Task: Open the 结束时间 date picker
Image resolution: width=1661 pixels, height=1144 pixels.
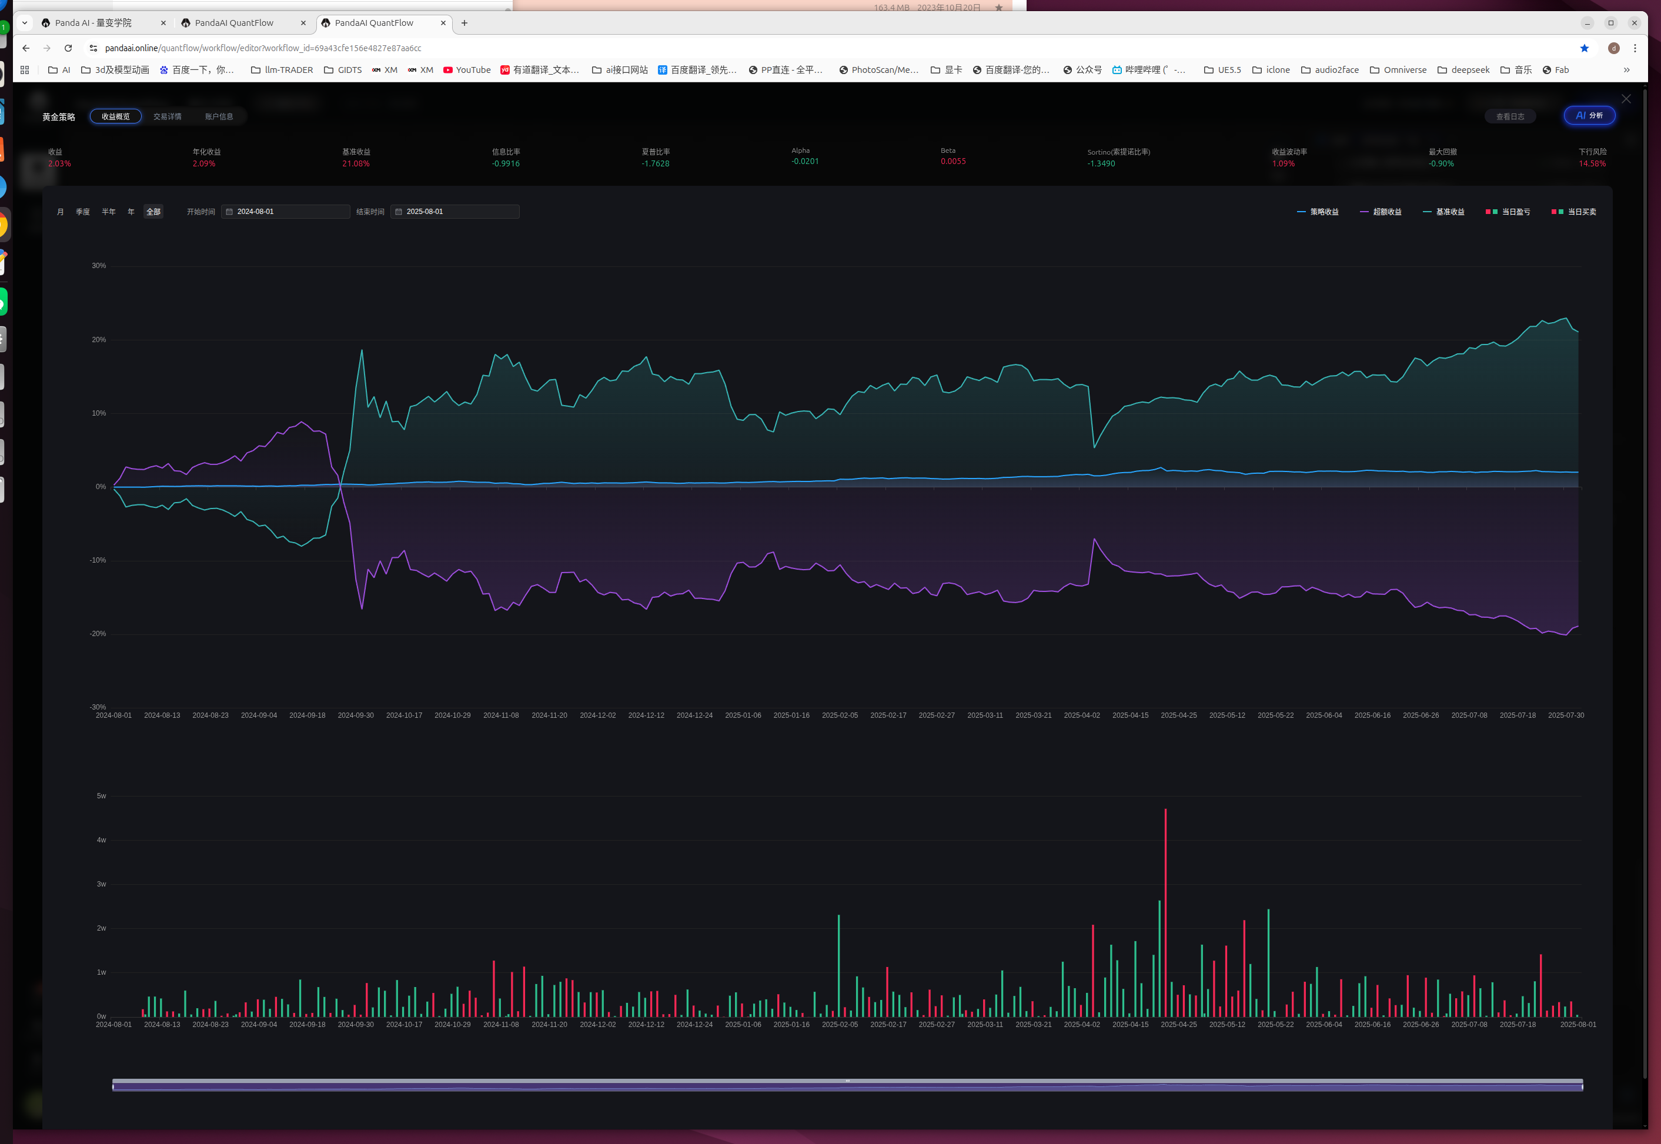Action: click(x=454, y=212)
